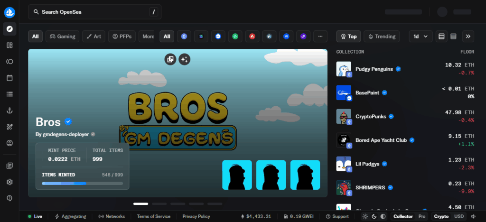Show more chains with the ellipsis button
This screenshot has height=222, width=486.
pyautogui.click(x=320, y=36)
